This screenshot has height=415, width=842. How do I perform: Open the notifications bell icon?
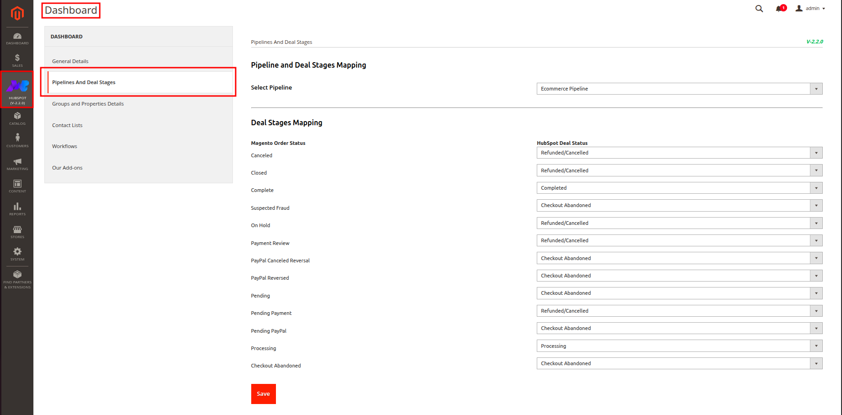click(x=779, y=9)
